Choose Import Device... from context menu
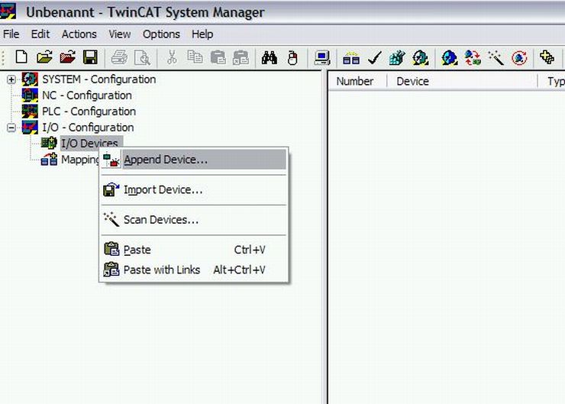Viewport: 565px width, 404px height. coord(194,189)
